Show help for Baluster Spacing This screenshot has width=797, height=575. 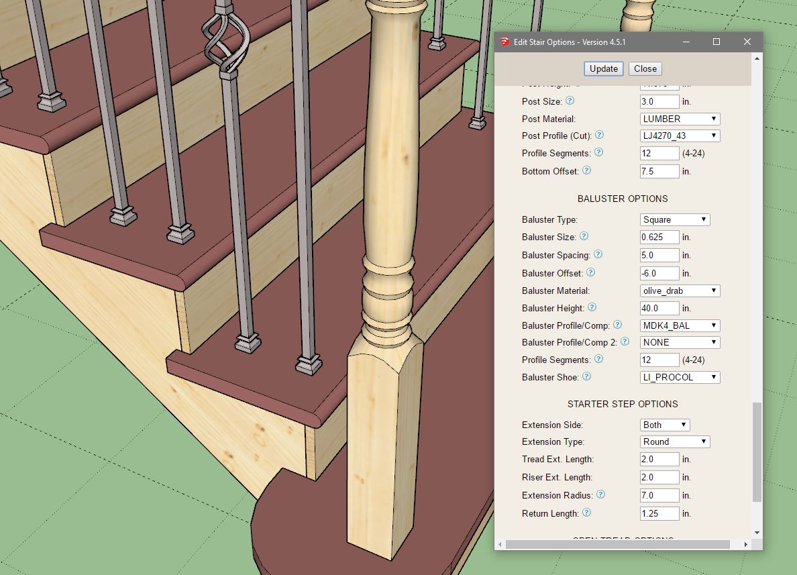598,254
